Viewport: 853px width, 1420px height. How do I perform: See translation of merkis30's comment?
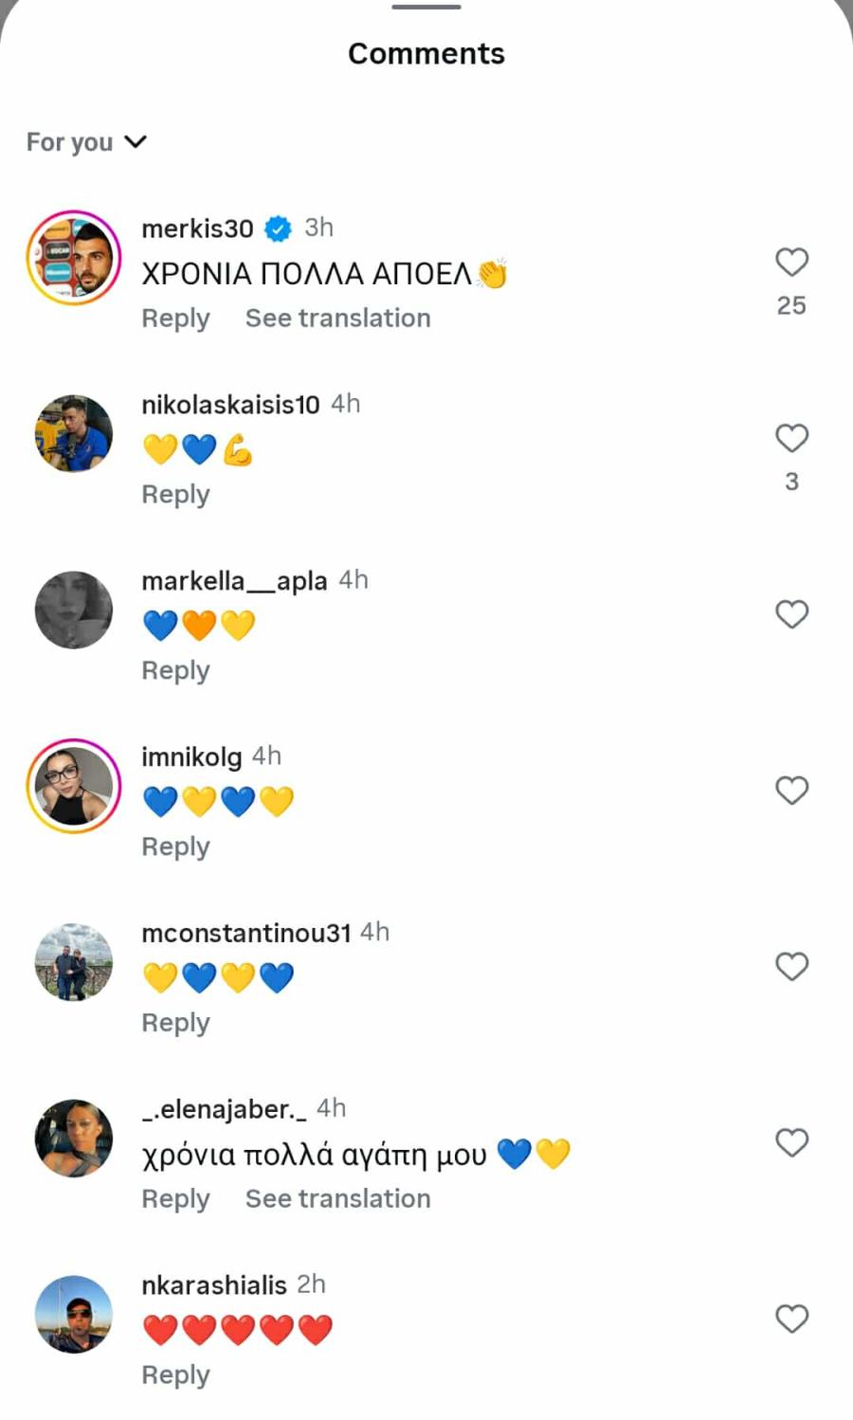(337, 318)
